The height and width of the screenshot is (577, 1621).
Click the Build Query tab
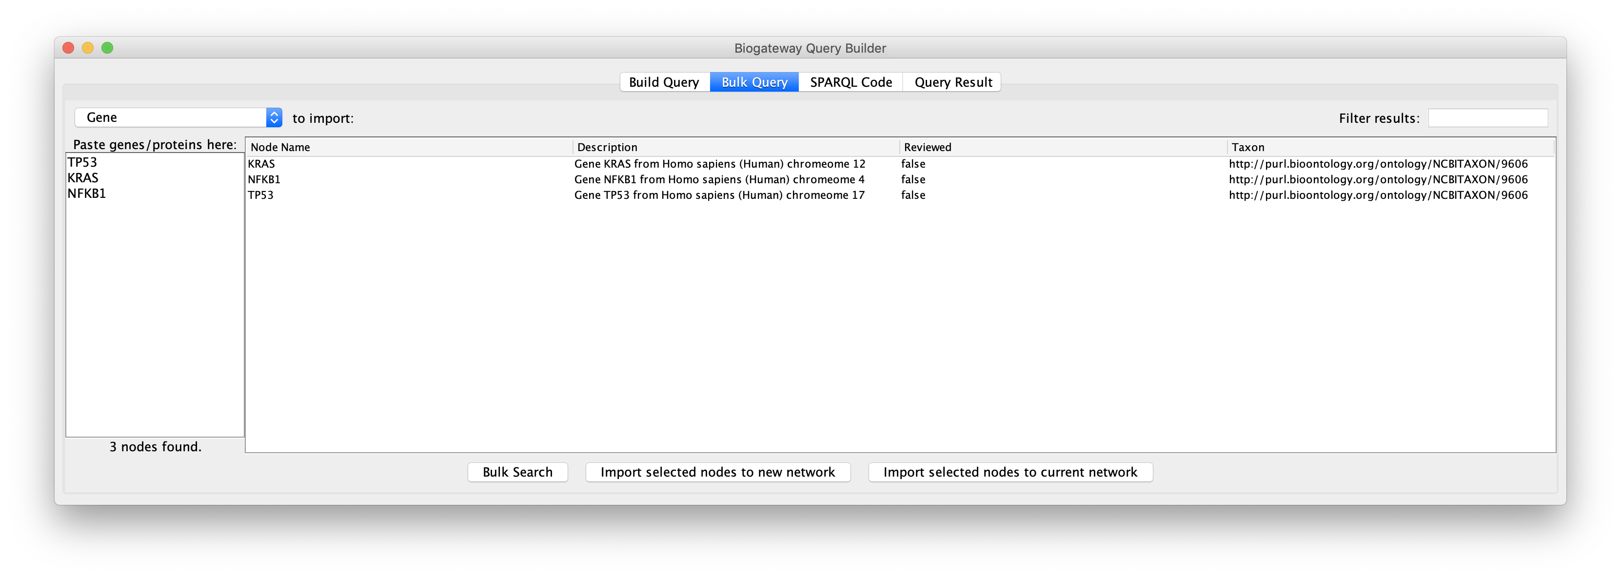pos(663,82)
